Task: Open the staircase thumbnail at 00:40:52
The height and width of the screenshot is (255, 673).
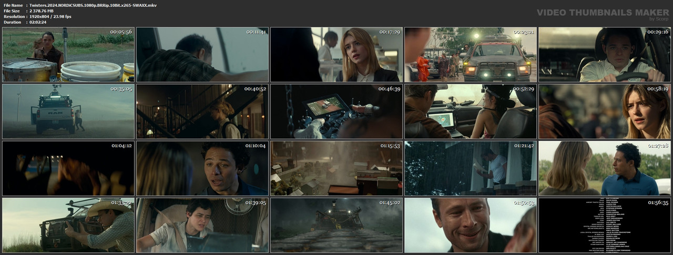Action: 202,111
